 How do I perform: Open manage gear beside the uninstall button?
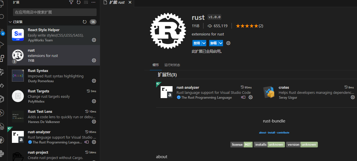pyautogui.click(x=228, y=43)
